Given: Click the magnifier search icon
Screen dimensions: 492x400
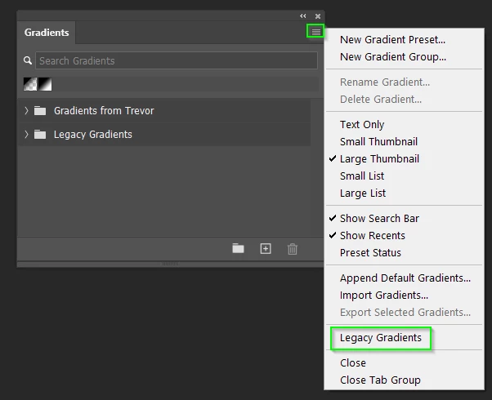Looking at the screenshot, I should click(x=28, y=60).
